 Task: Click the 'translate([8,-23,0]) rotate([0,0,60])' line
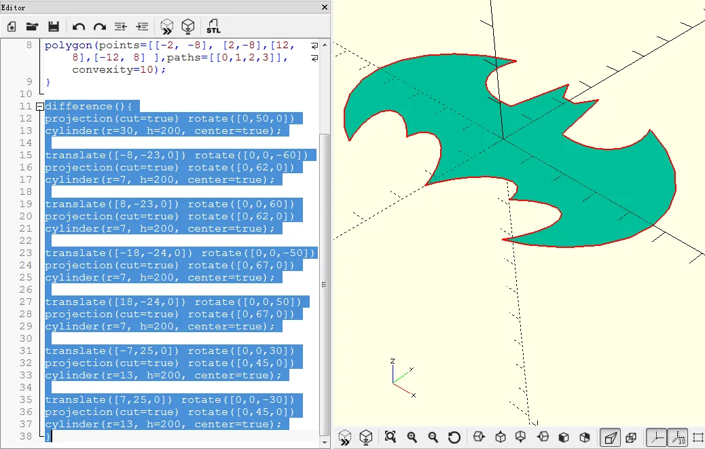170,204
